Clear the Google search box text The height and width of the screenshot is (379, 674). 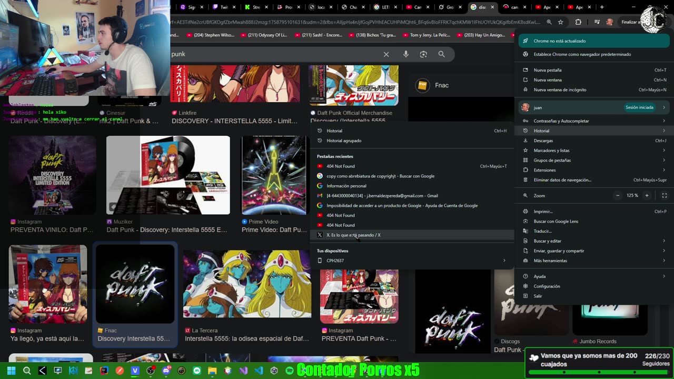click(386, 54)
